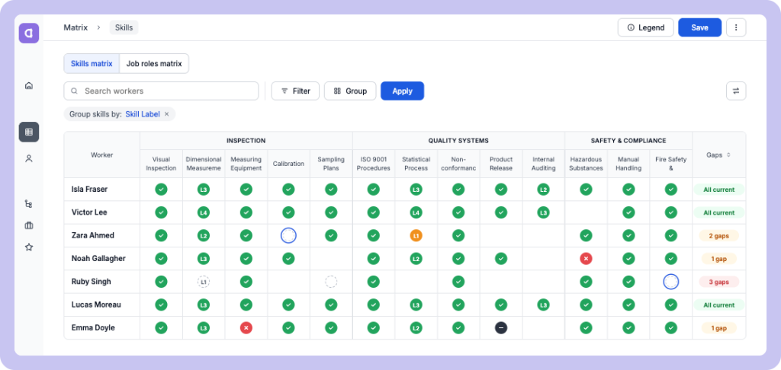Click Ruby Singh's dashed L1 Dimensional badge

pos(203,282)
